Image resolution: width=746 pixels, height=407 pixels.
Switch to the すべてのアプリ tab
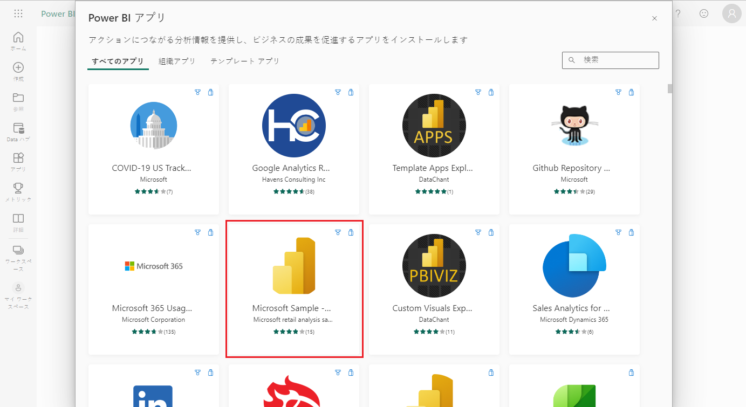pos(118,61)
